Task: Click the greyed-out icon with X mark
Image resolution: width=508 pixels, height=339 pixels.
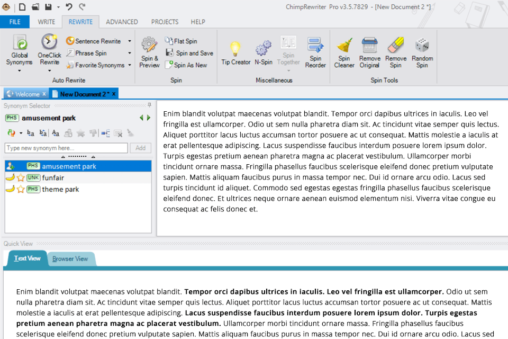Action: tap(118, 133)
